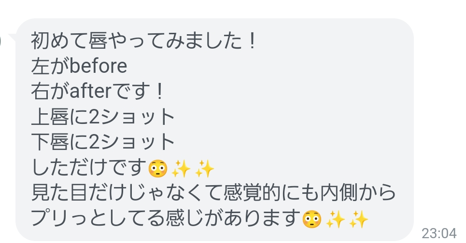Select the word after in the message
Image resolution: width=466 pixels, height=243 pixels.
(90, 91)
